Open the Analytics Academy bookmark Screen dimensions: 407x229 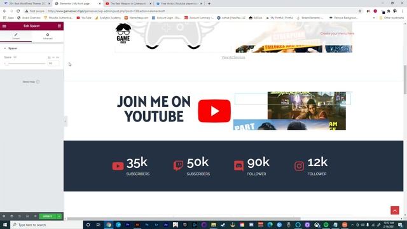pos(107,18)
